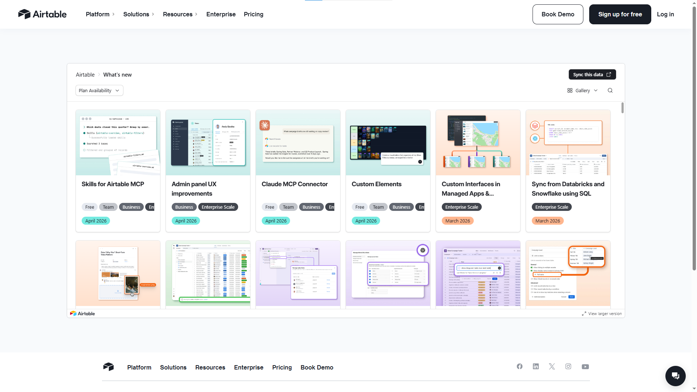Open the search icon in gallery toolbar
The image size is (697, 392).
click(x=610, y=90)
